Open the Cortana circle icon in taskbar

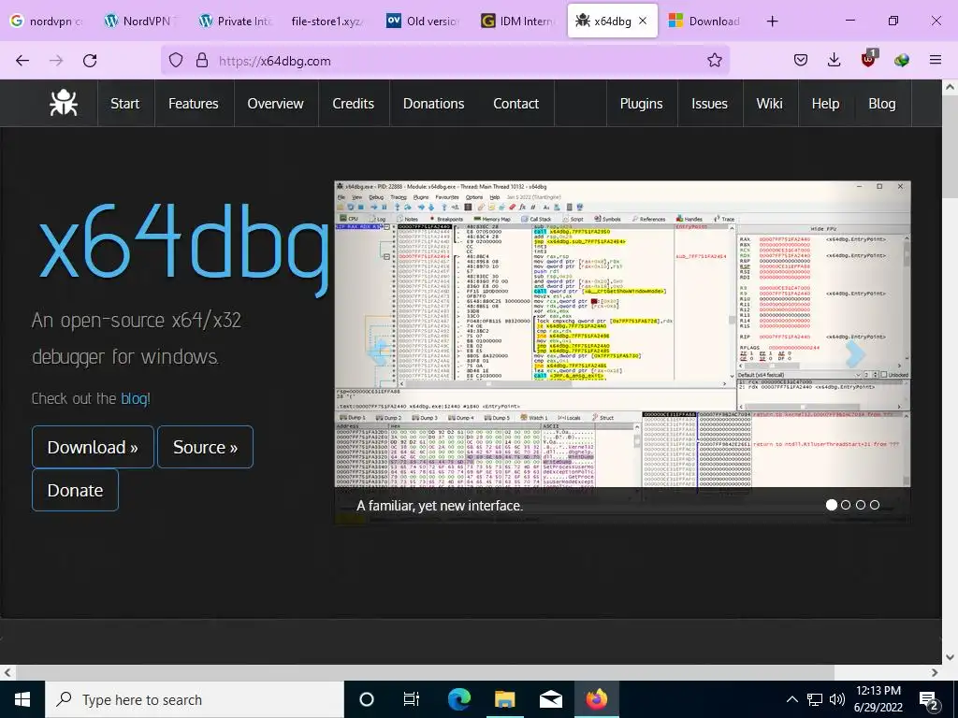tap(367, 699)
